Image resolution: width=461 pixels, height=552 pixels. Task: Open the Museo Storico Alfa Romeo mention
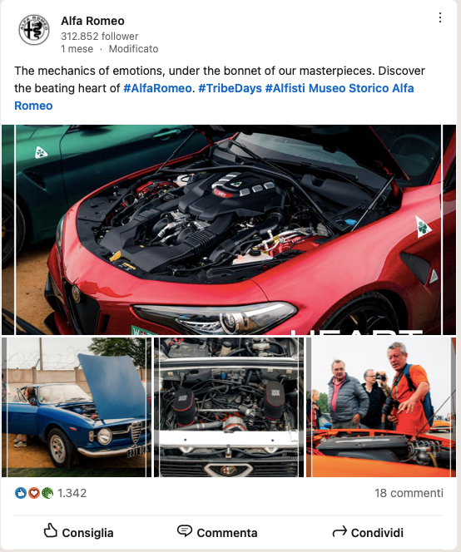[214, 96]
